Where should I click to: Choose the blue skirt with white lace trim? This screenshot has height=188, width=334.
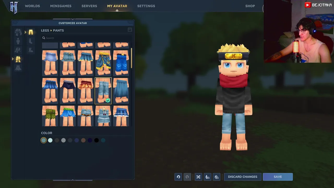pyautogui.click(x=121, y=116)
